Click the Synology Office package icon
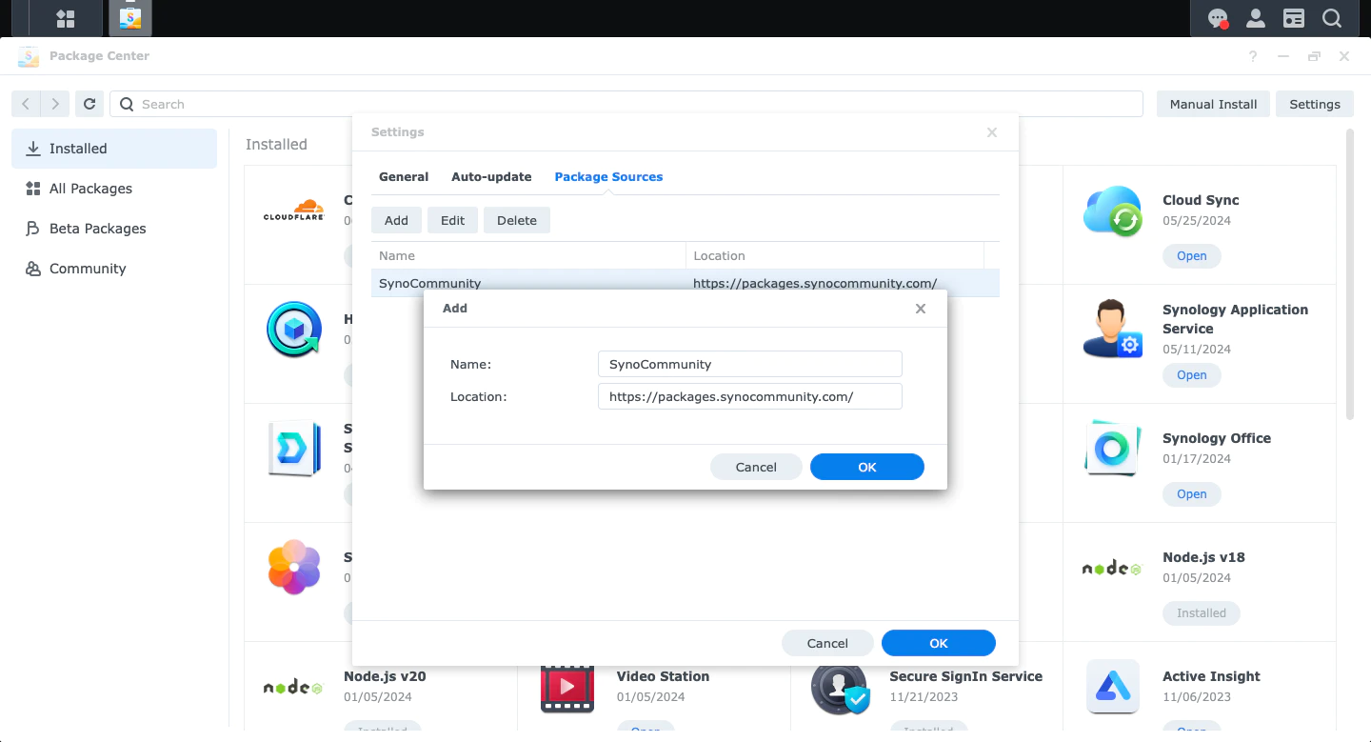 [1113, 448]
